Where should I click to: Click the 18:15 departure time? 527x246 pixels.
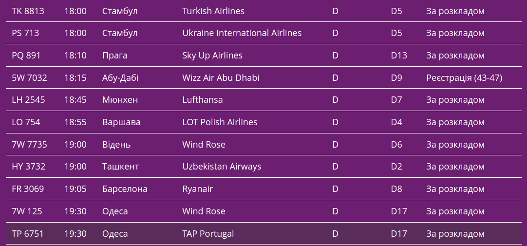point(75,78)
